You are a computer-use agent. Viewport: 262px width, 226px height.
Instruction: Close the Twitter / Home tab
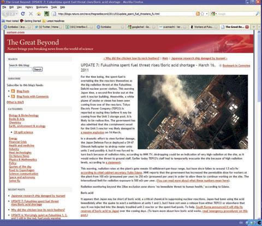point(61,27)
